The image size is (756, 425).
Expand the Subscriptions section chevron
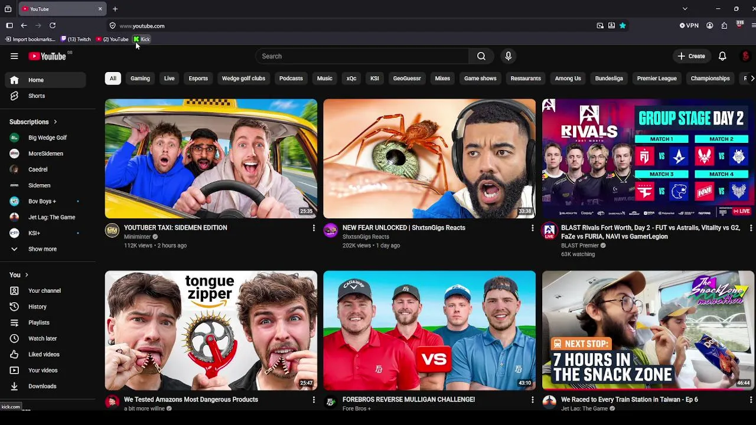coord(55,122)
